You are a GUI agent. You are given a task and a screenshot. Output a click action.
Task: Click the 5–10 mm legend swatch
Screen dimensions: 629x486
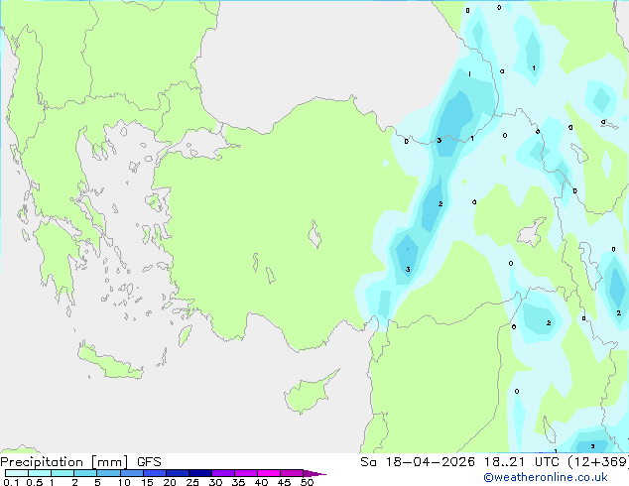[x=108, y=473]
